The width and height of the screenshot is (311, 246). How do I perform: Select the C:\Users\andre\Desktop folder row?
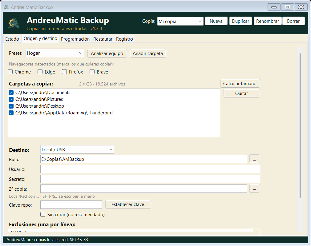pos(114,106)
